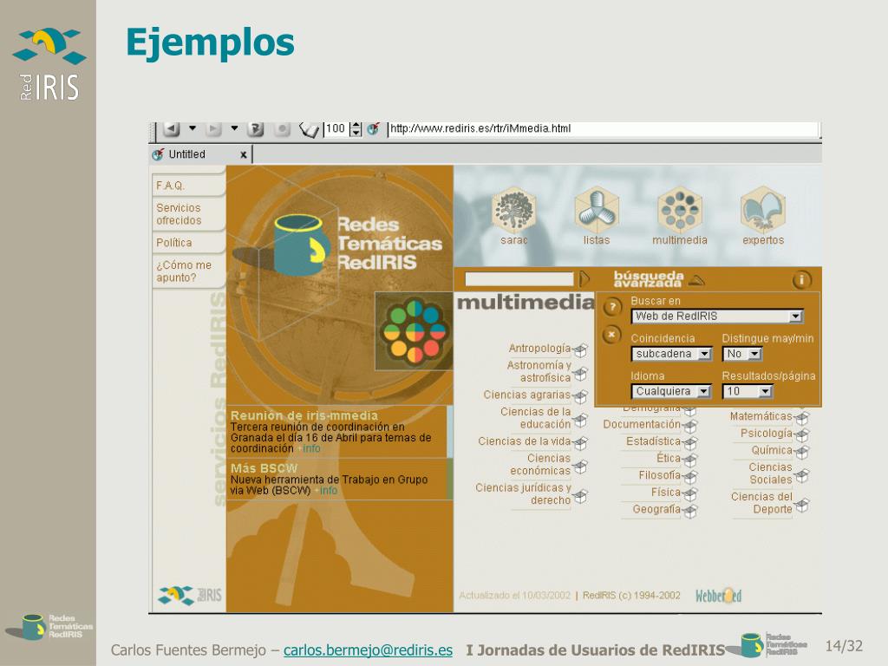Open the listas hexagon icon
The width and height of the screenshot is (888, 666).
tap(597, 209)
